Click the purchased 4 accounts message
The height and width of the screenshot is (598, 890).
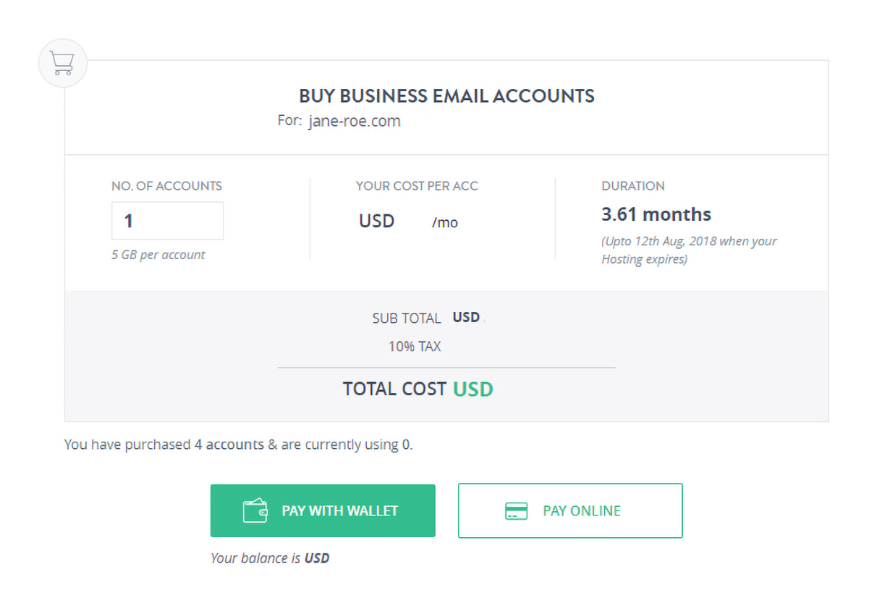tap(238, 445)
